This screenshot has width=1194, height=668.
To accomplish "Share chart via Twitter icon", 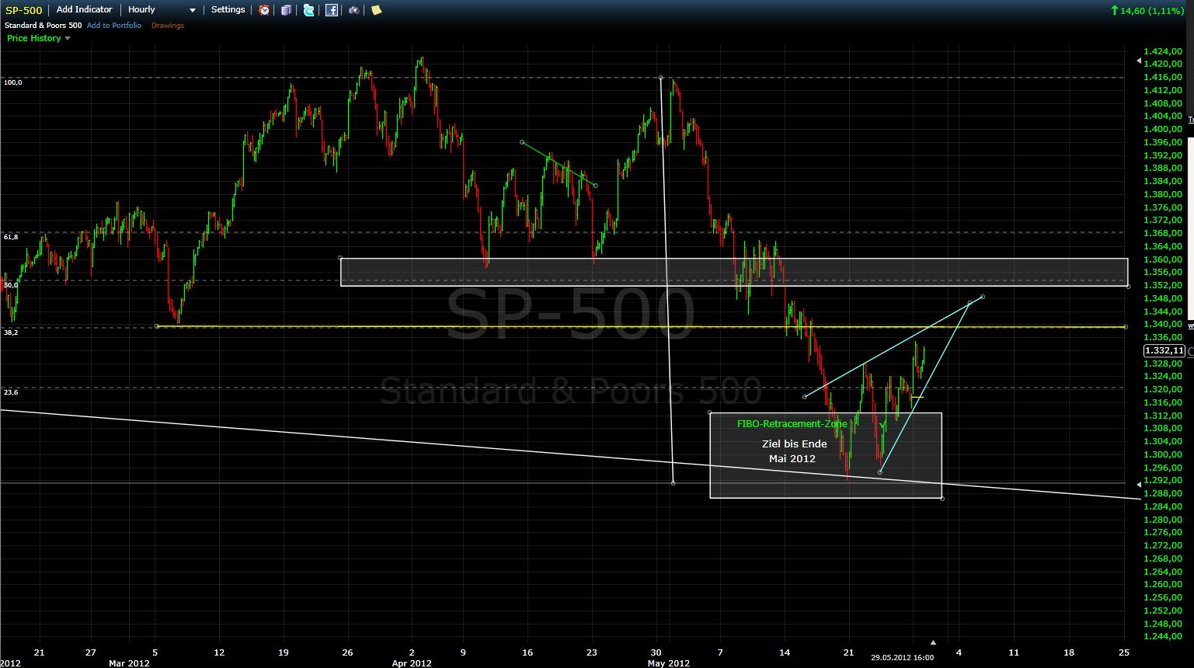I will click(309, 10).
